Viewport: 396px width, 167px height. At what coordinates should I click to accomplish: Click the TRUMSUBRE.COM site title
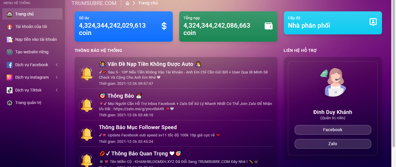(x=94, y=3)
